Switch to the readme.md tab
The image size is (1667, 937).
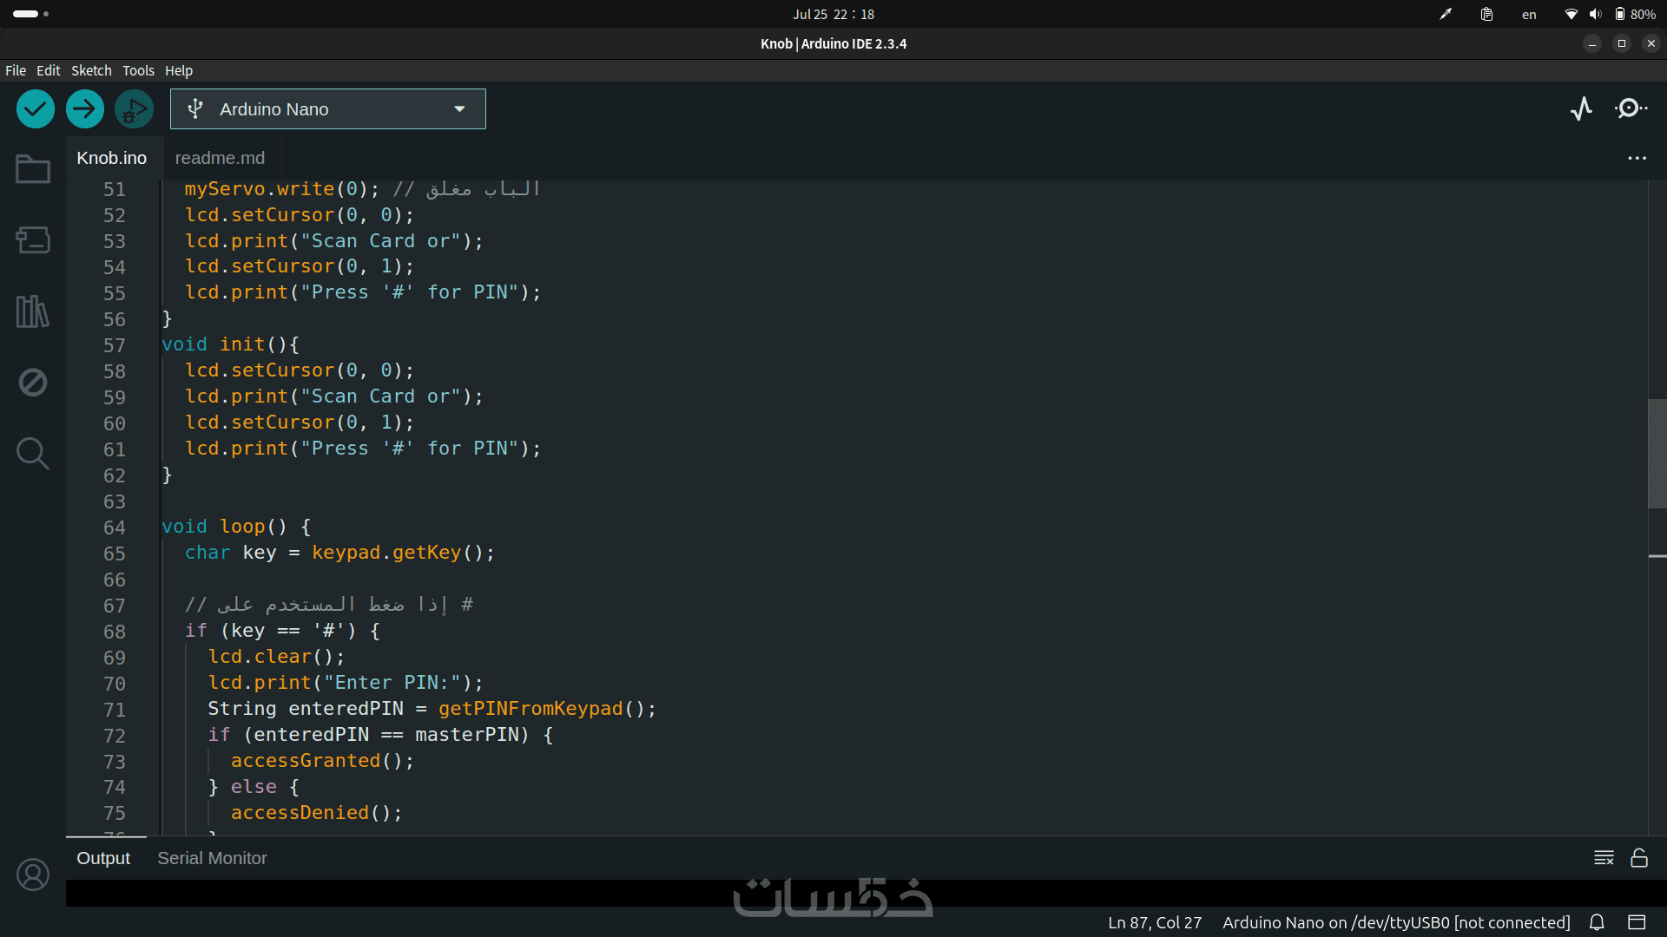[220, 158]
